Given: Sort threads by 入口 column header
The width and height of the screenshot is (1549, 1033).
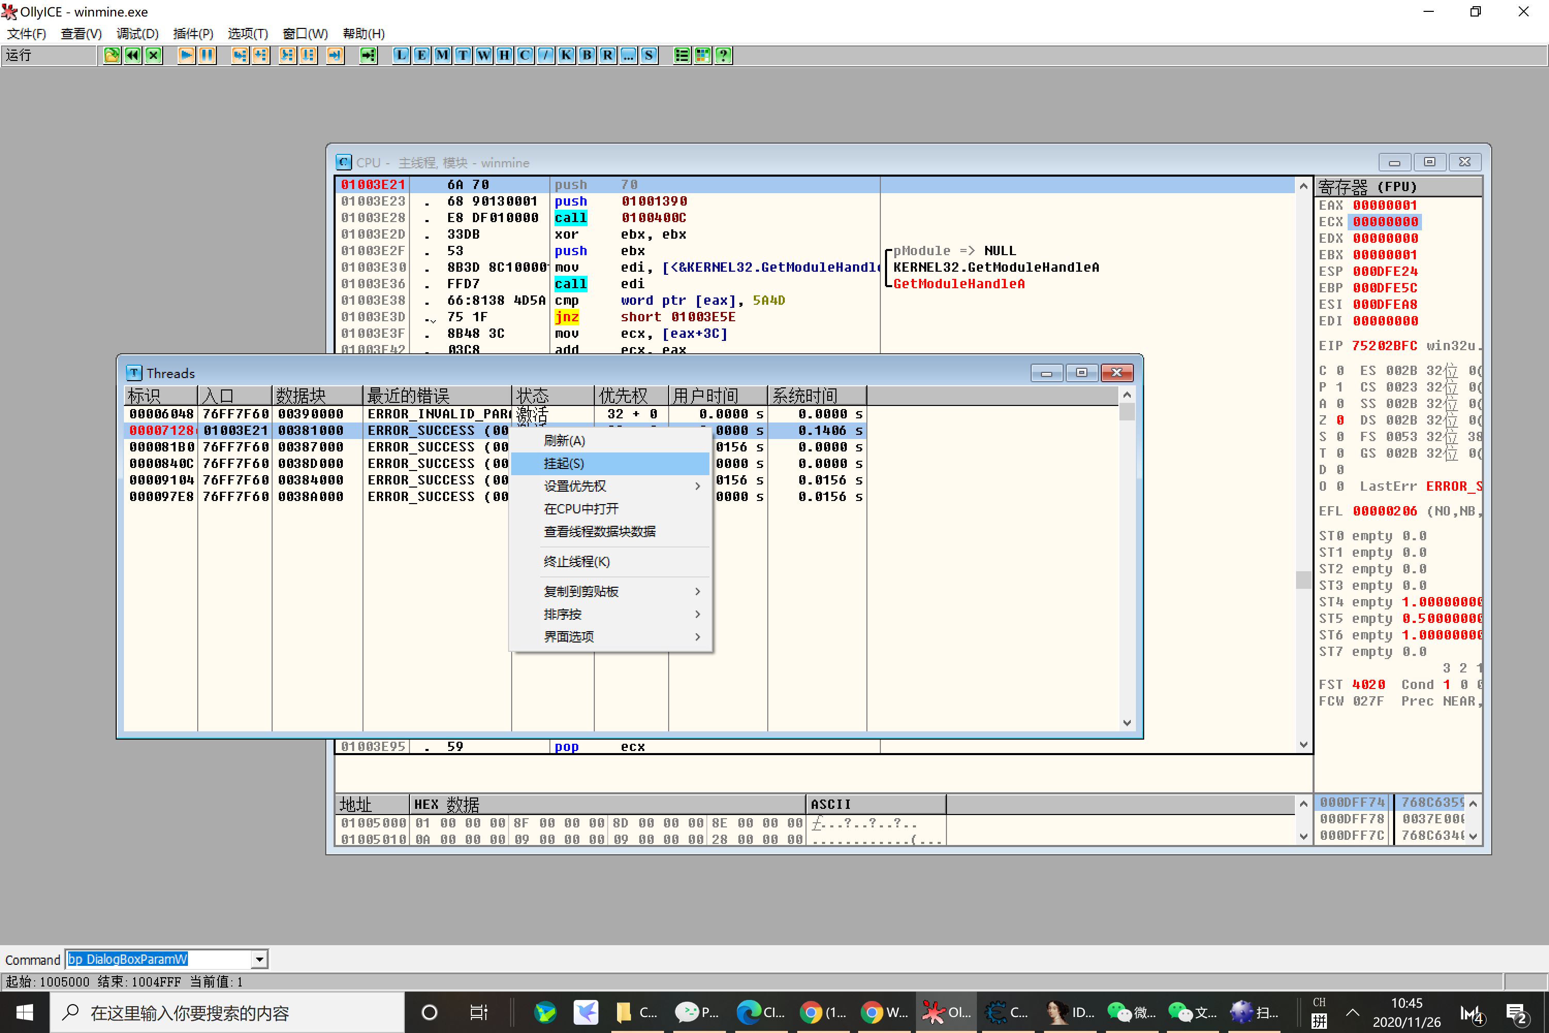Looking at the screenshot, I should pyautogui.click(x=234, y=395).
